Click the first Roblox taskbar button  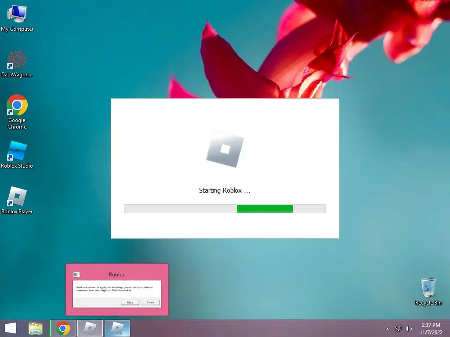[90, 328]
